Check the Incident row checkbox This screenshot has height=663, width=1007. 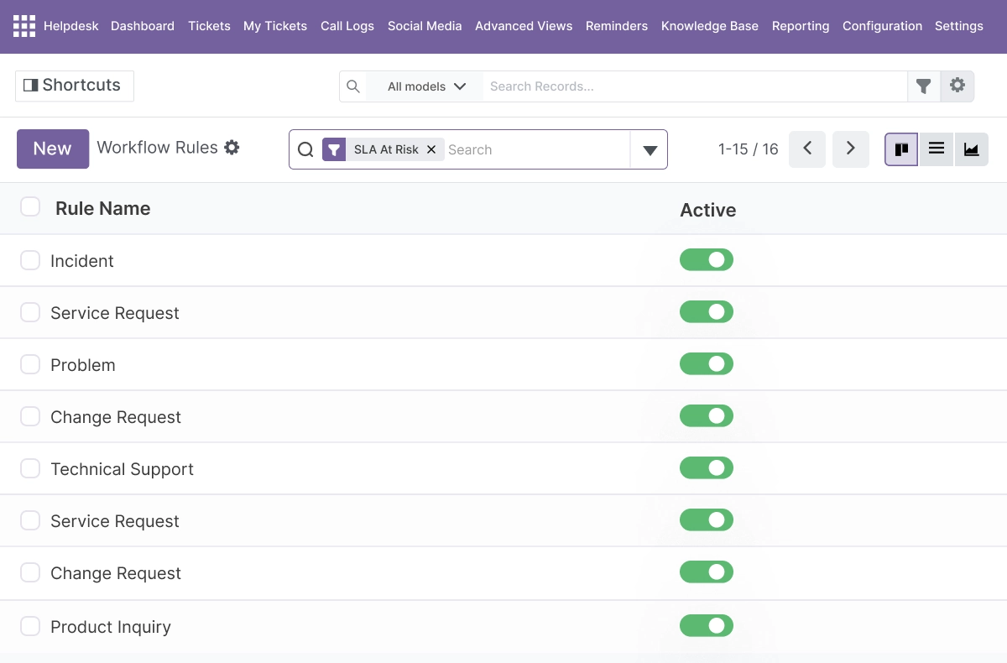(30, 260)
